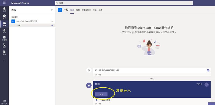This screenshot has height=105, width=215.
Task: Click reply under the ended meeting post
Action: pyautogui.click(x=98, y=75)
